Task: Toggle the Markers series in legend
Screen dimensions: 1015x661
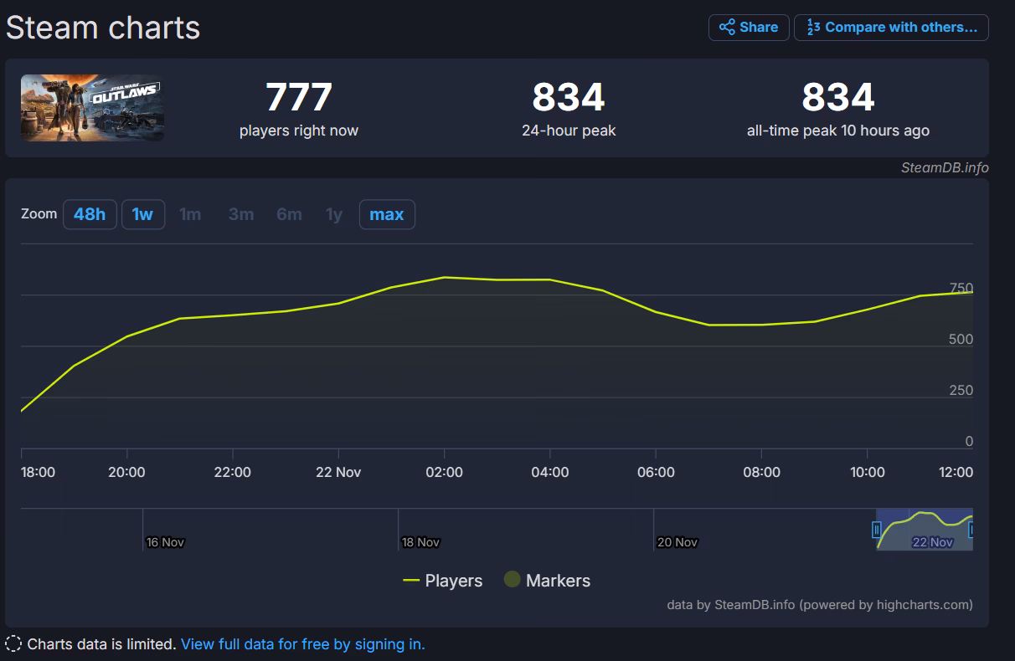Action: pos(547,580)
